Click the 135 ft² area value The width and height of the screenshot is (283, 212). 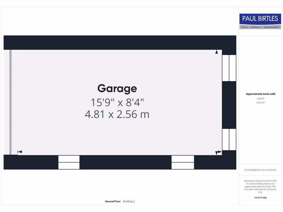coord(260,99)
